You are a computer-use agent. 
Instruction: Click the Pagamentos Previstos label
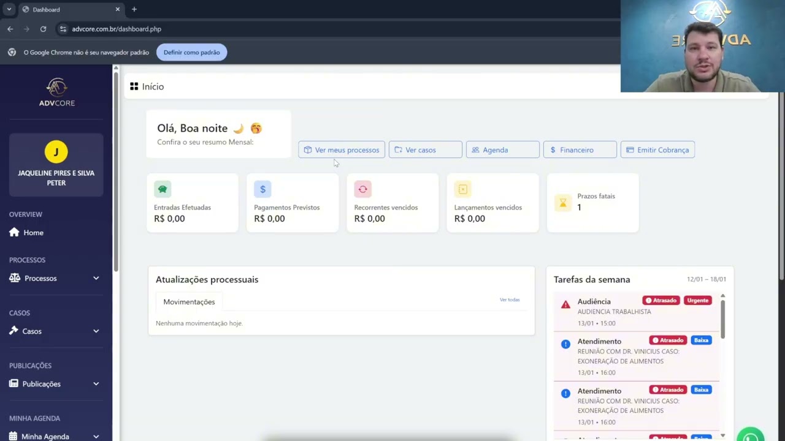(x=286, y=208)
